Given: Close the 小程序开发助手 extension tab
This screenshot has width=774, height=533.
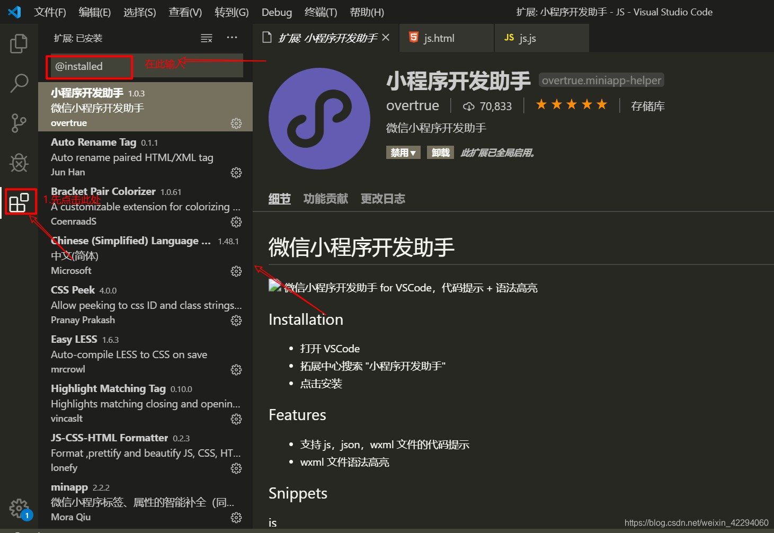Looking at the screenshot, I should coord(386,37).
